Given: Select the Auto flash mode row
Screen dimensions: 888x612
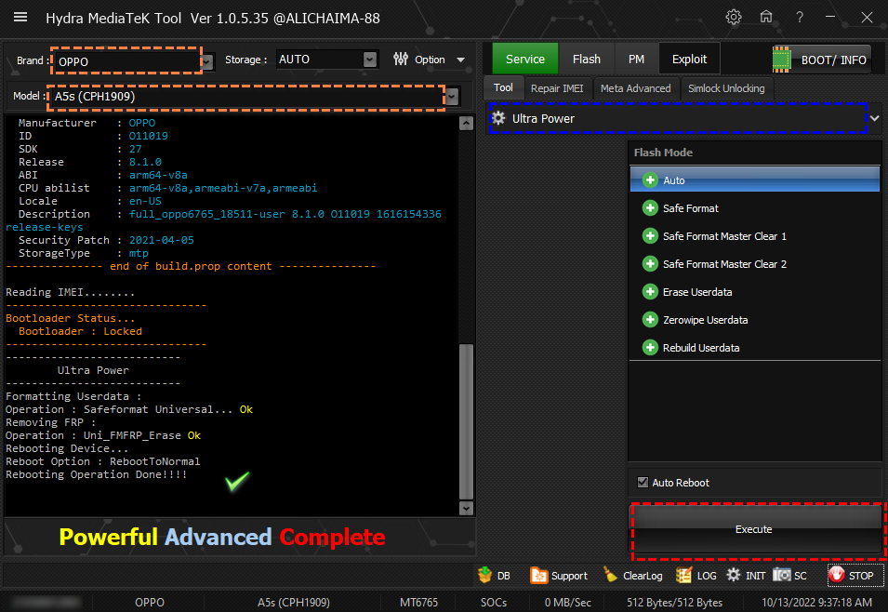Looking at the screenshot, I should click(755, 180).
